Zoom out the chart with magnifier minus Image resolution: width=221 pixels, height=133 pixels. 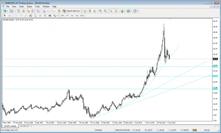point(105,11)
